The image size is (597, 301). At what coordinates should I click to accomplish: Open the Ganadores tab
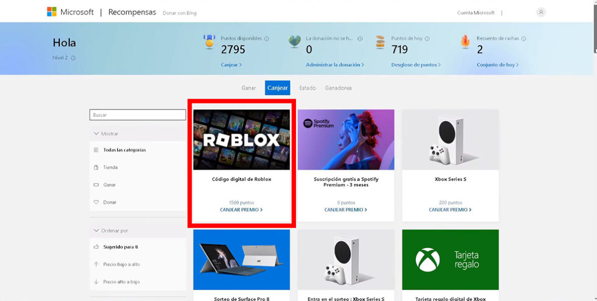point(338,87)
